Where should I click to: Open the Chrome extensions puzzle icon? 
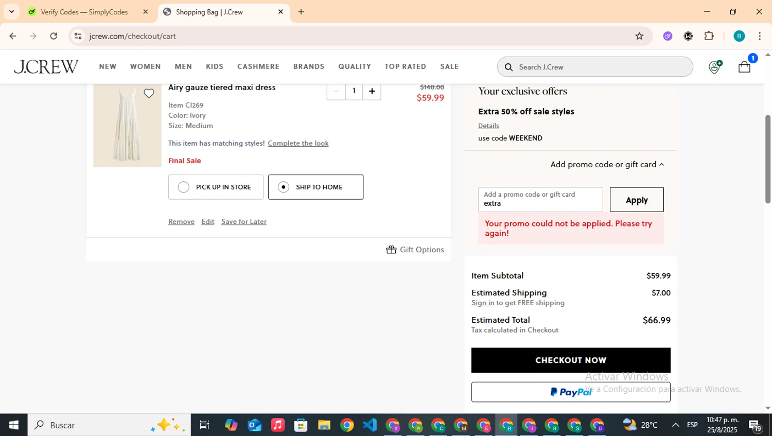709,36
